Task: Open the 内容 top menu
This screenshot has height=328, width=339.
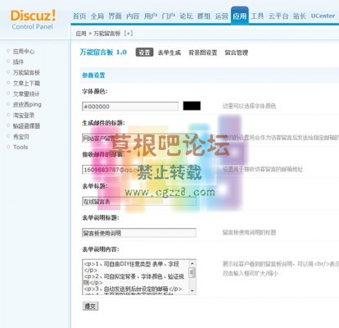Action: coord(133,16)
